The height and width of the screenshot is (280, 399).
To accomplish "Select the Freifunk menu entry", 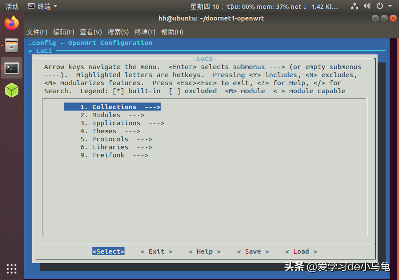I will [x=108, y=155].
